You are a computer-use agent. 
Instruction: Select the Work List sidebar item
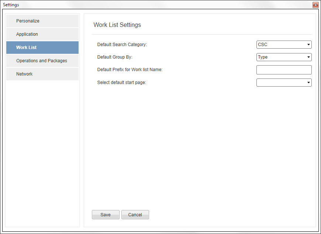[42, 48]
